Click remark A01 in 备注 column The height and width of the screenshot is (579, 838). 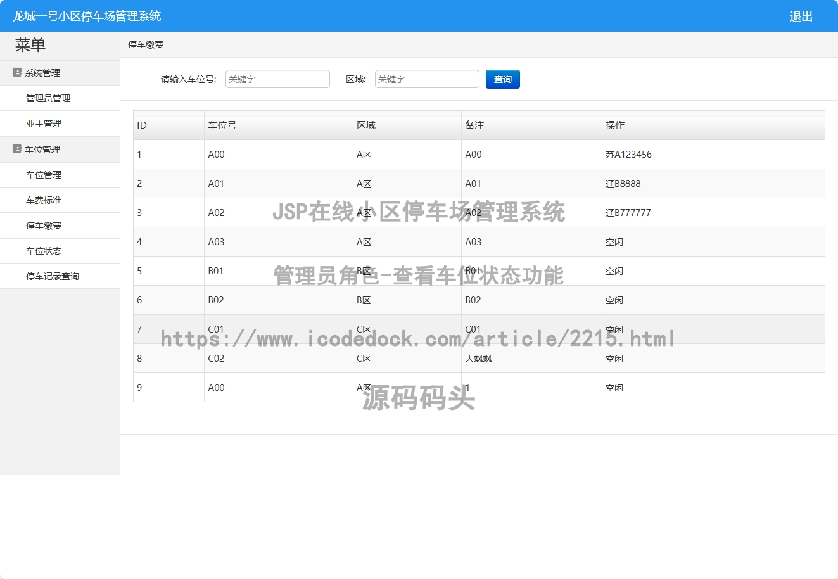[x=473, y=184]
